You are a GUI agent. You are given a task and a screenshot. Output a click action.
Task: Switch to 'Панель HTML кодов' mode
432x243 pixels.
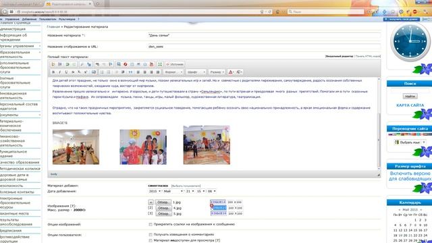pos(367,56)
